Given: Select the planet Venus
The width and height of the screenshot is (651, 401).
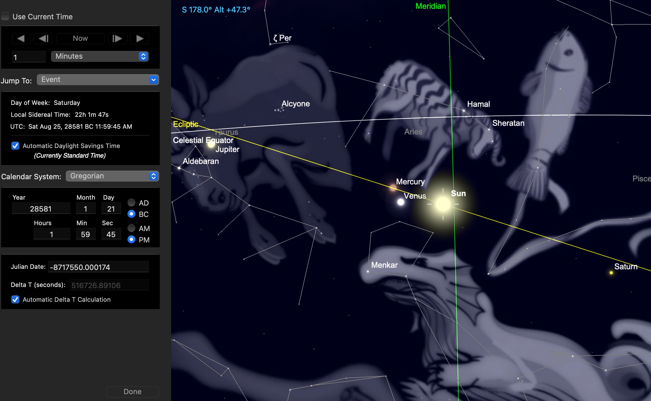Looking at the screenshot, I should tap(401, 202).
